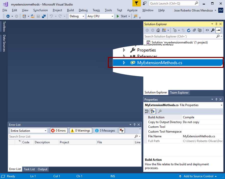The height and width of the screenshot is (179, 225).
Task: Click the Show All Files icon
Action: pyautogui.click(x=200, y=30)
